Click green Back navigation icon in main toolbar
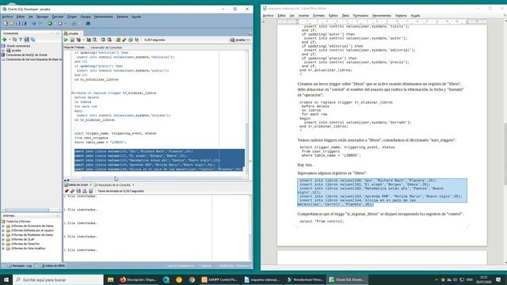Image resolution: width=507 pixels, height=285 pixels. tap(49, 24)
